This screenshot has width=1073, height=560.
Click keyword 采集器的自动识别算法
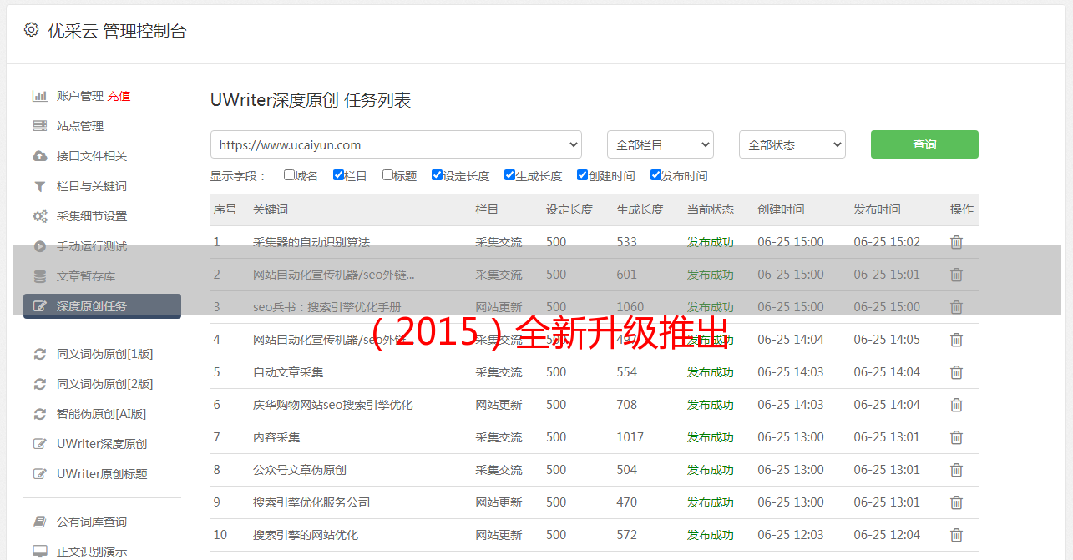click(x=311, y=242)
